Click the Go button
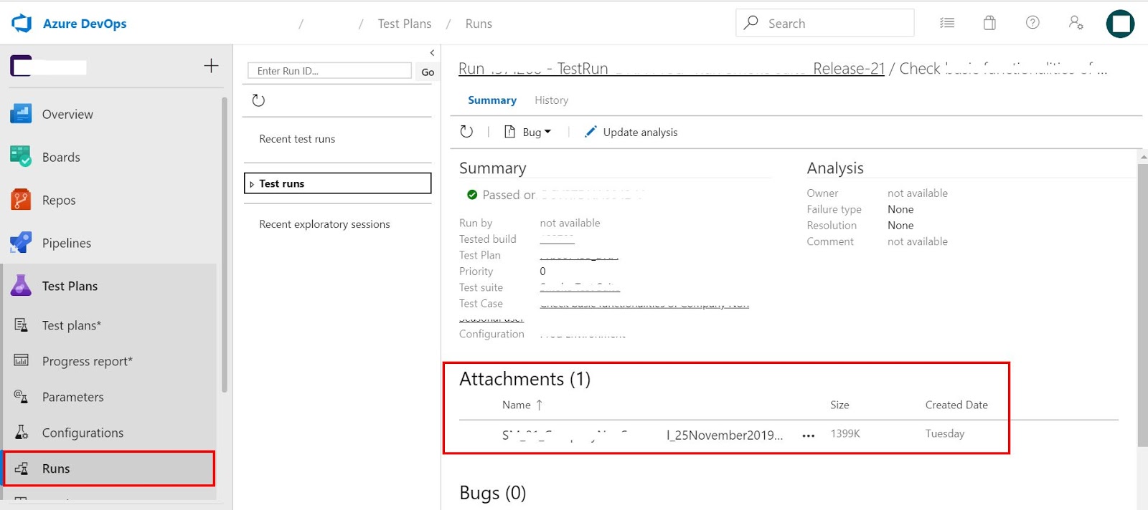The image size is (1148, 510). [428, 72]
